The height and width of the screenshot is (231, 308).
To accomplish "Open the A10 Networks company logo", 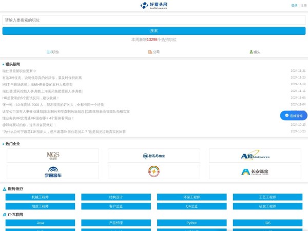I will pyautogui.click(x=255, y=156).
